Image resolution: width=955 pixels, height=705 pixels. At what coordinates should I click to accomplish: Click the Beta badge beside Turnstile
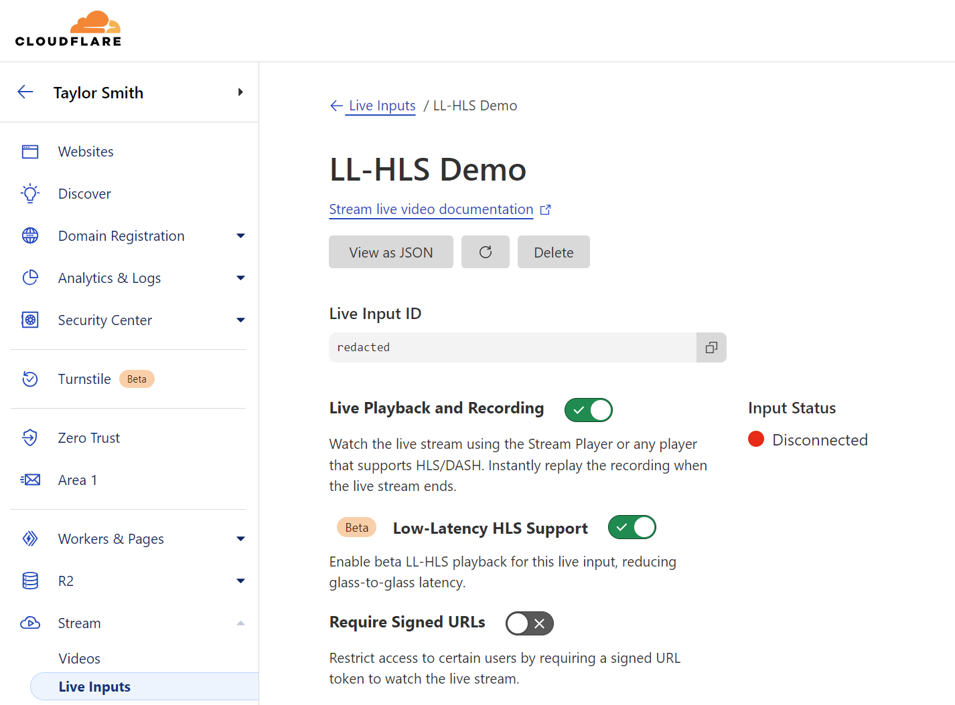pyautogui.click(x=137, y=379)
